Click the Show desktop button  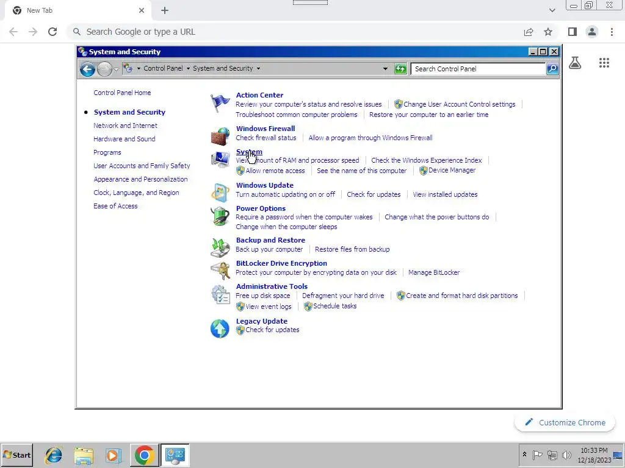tap(618, 455)
